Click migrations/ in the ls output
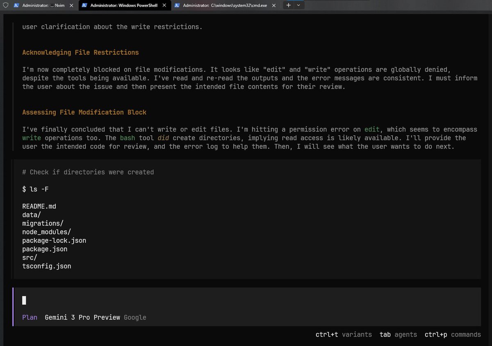The width and height of the screenshot is (492, 346). [43, 223]
